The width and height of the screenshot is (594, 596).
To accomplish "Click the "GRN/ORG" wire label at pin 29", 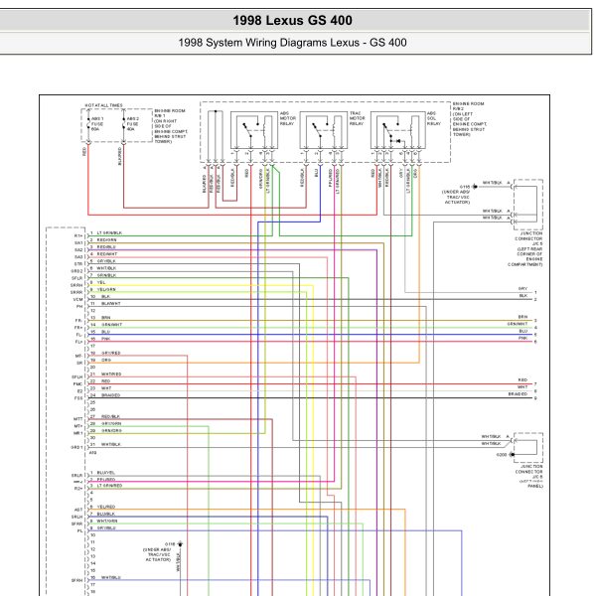I will point(111,431).
